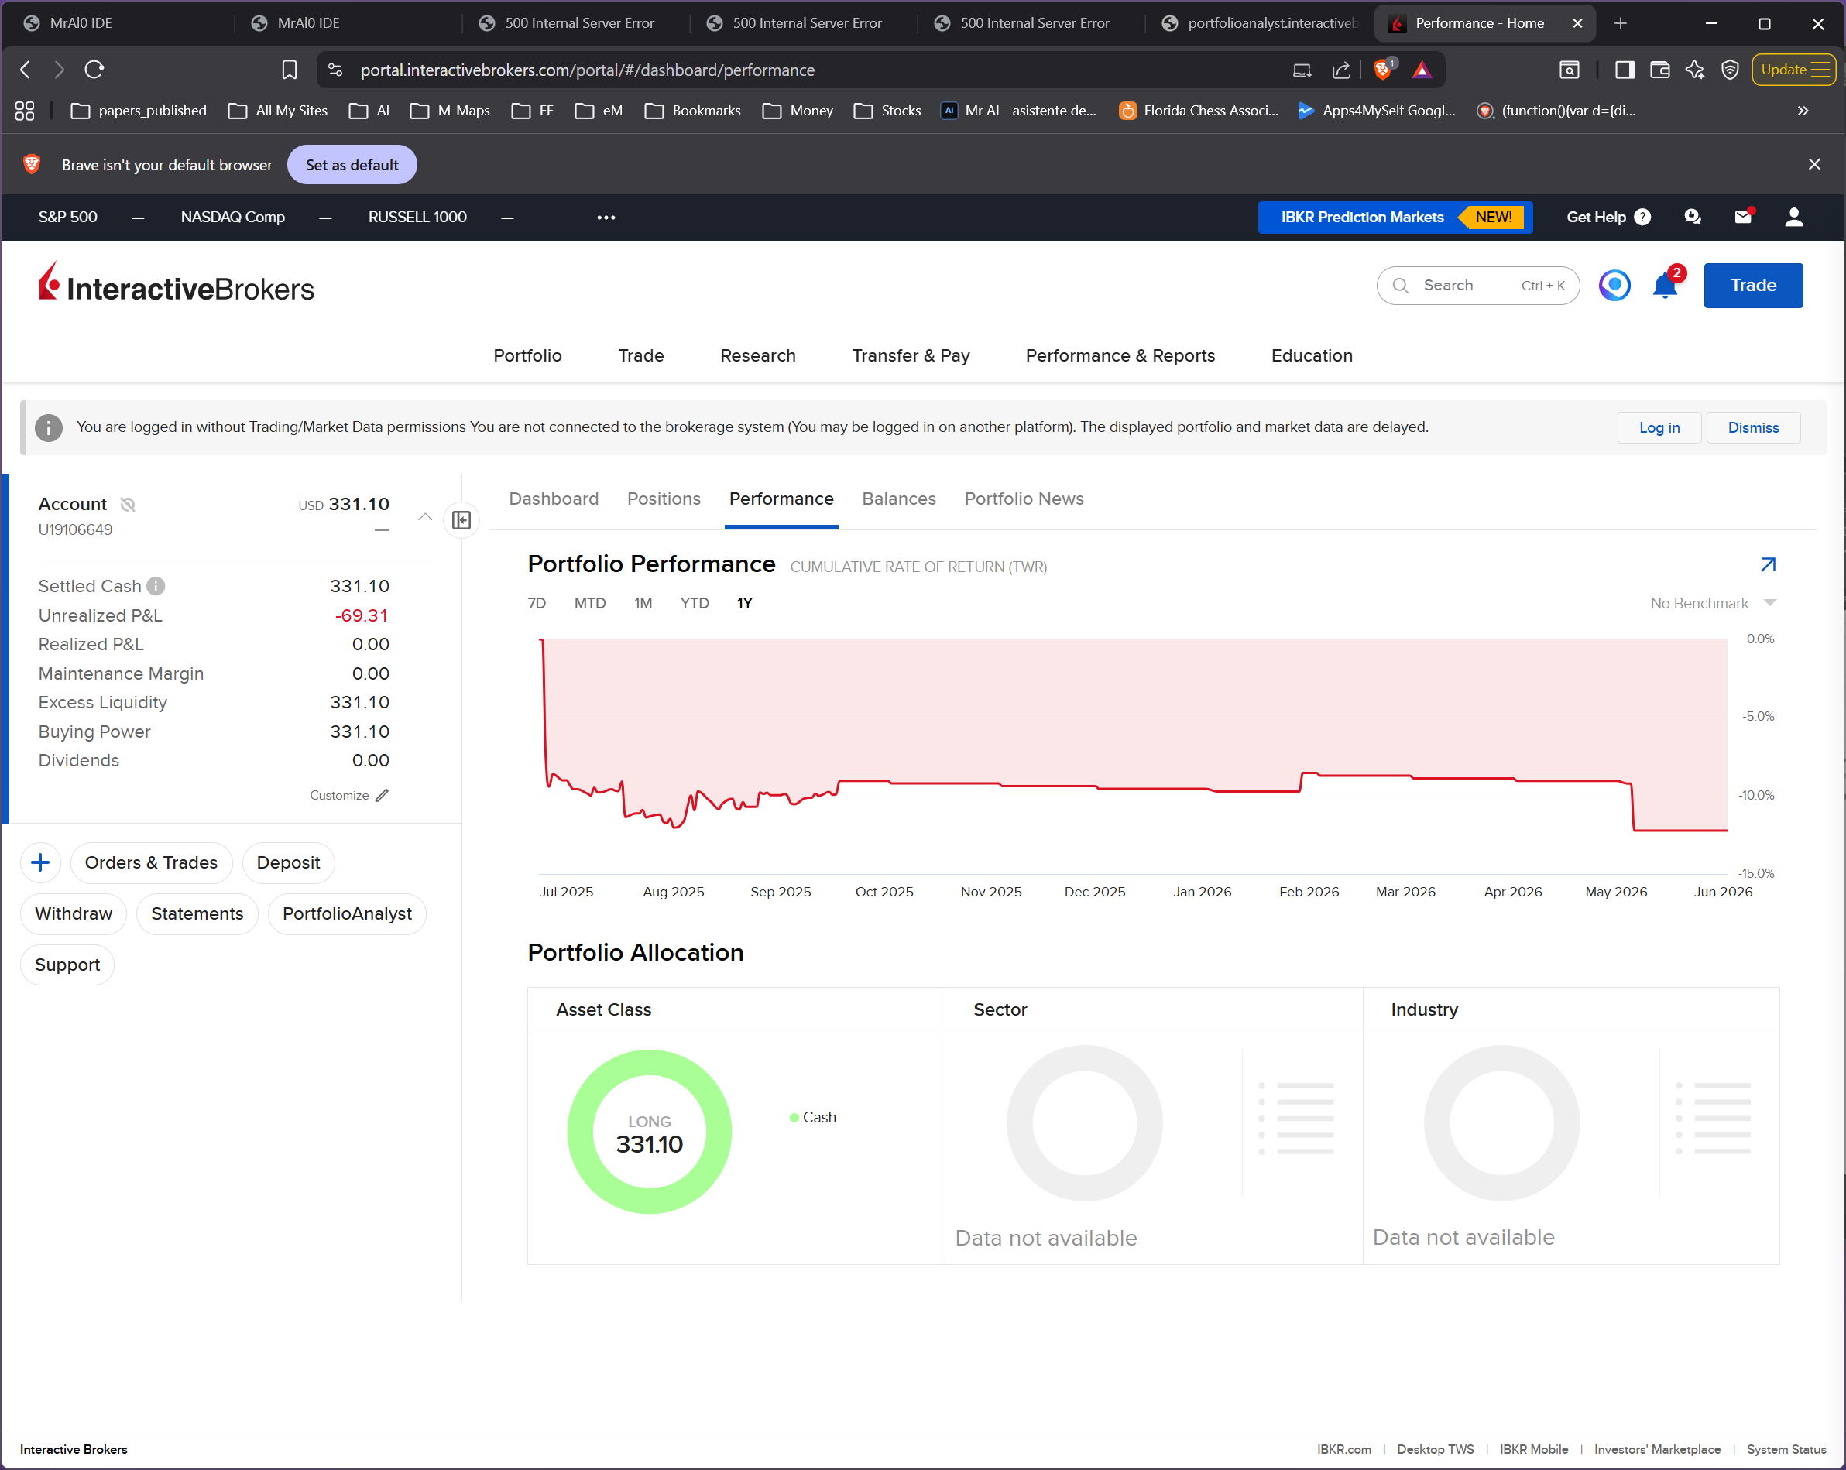Click the Log in button in banner
Image resolution: width=1846 pixels, height=1470 pixels.
1659,427
